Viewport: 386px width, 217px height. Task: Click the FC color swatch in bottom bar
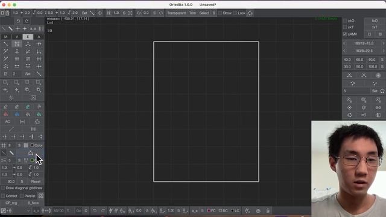click(209, 210)
